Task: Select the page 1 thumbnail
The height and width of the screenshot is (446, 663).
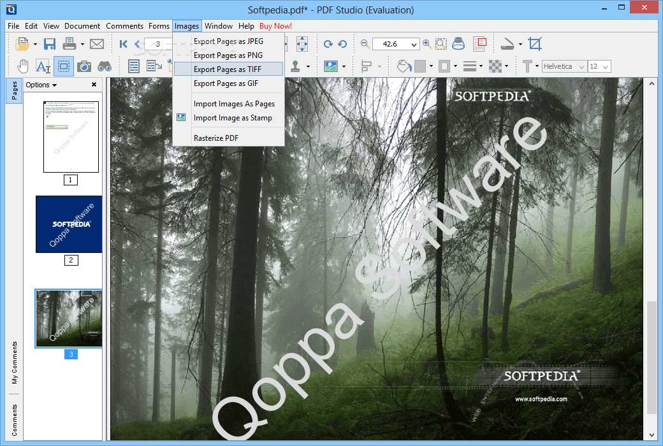Action: coord(71,137)
